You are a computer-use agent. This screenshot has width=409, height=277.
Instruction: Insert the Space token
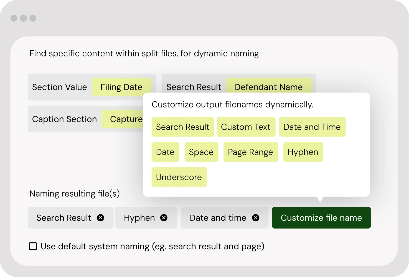(201, 152)
